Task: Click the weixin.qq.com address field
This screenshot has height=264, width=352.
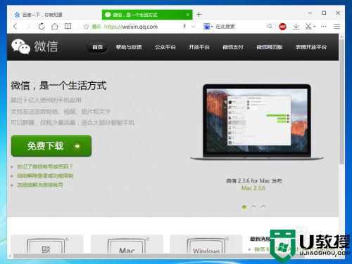Action: coord(131,27)
